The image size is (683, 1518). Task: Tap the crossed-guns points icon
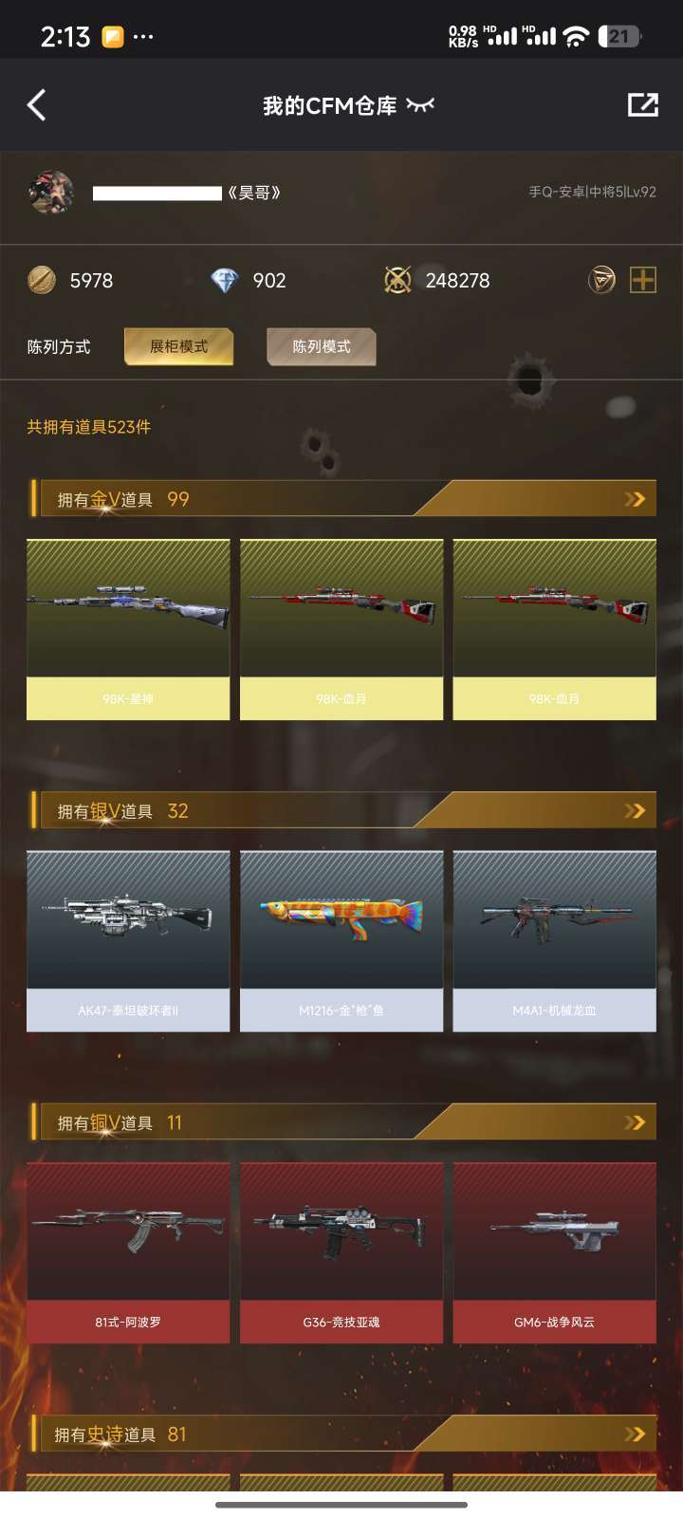click(x=397, y=280)
